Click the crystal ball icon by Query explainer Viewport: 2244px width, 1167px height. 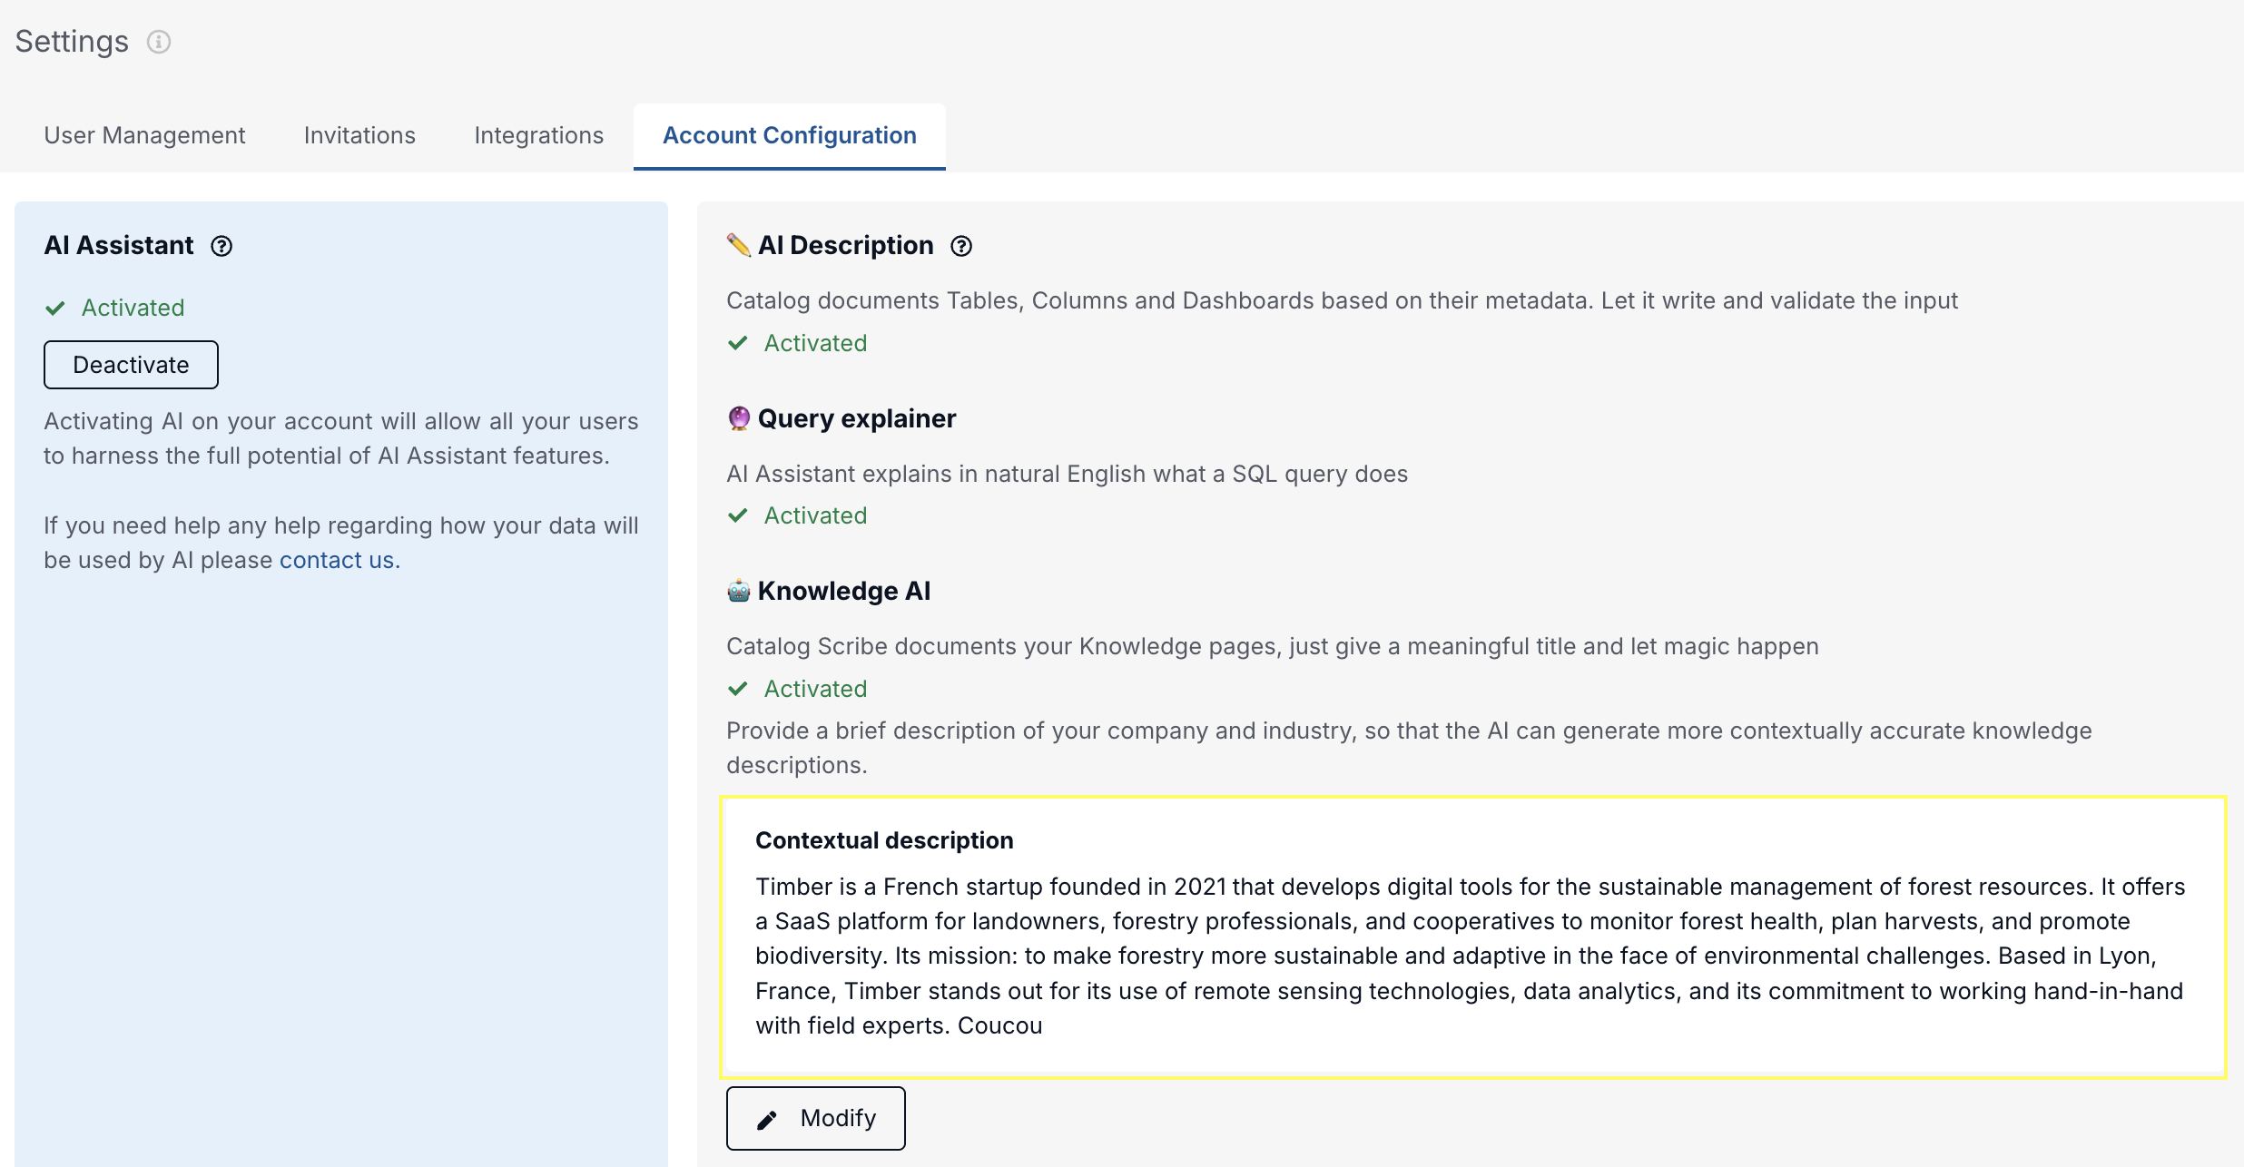tap(739, 418)
